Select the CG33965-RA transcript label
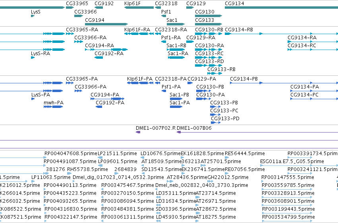 [x=82, y=29]
